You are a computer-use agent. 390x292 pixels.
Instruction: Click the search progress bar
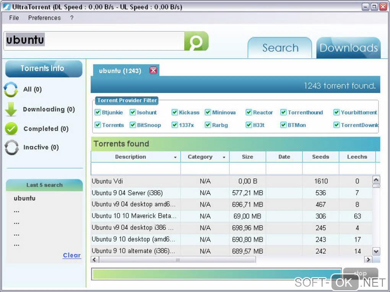(x=216, y=274)
